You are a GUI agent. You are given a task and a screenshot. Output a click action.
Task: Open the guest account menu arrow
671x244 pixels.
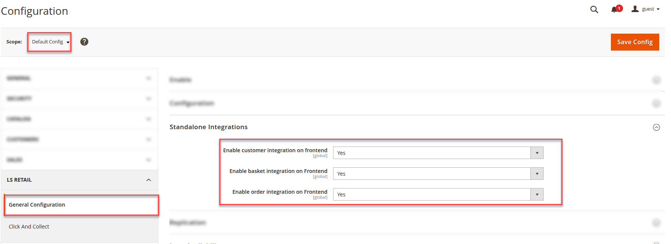658,9
